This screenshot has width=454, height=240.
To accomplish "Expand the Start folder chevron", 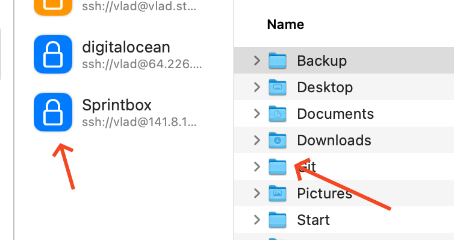I will click(257, 220).
